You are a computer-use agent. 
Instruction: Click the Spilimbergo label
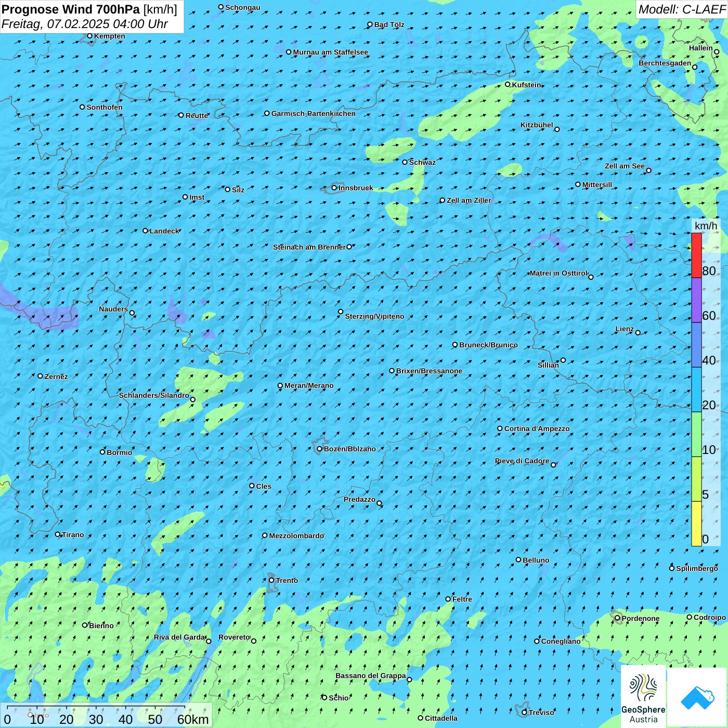tap(697, 568)
